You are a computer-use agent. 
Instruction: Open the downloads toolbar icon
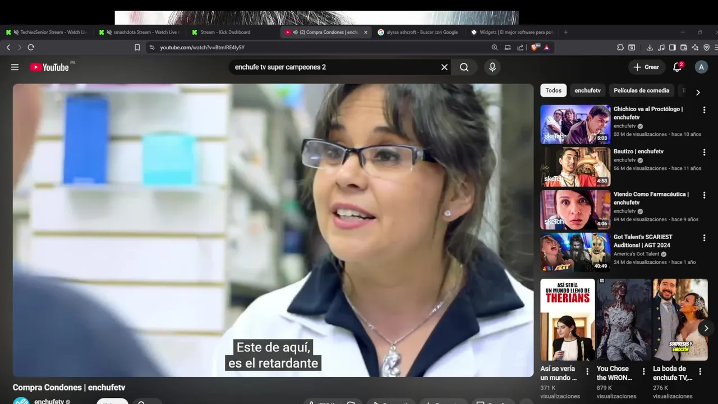pyautogui.click(x=650, y=48)
